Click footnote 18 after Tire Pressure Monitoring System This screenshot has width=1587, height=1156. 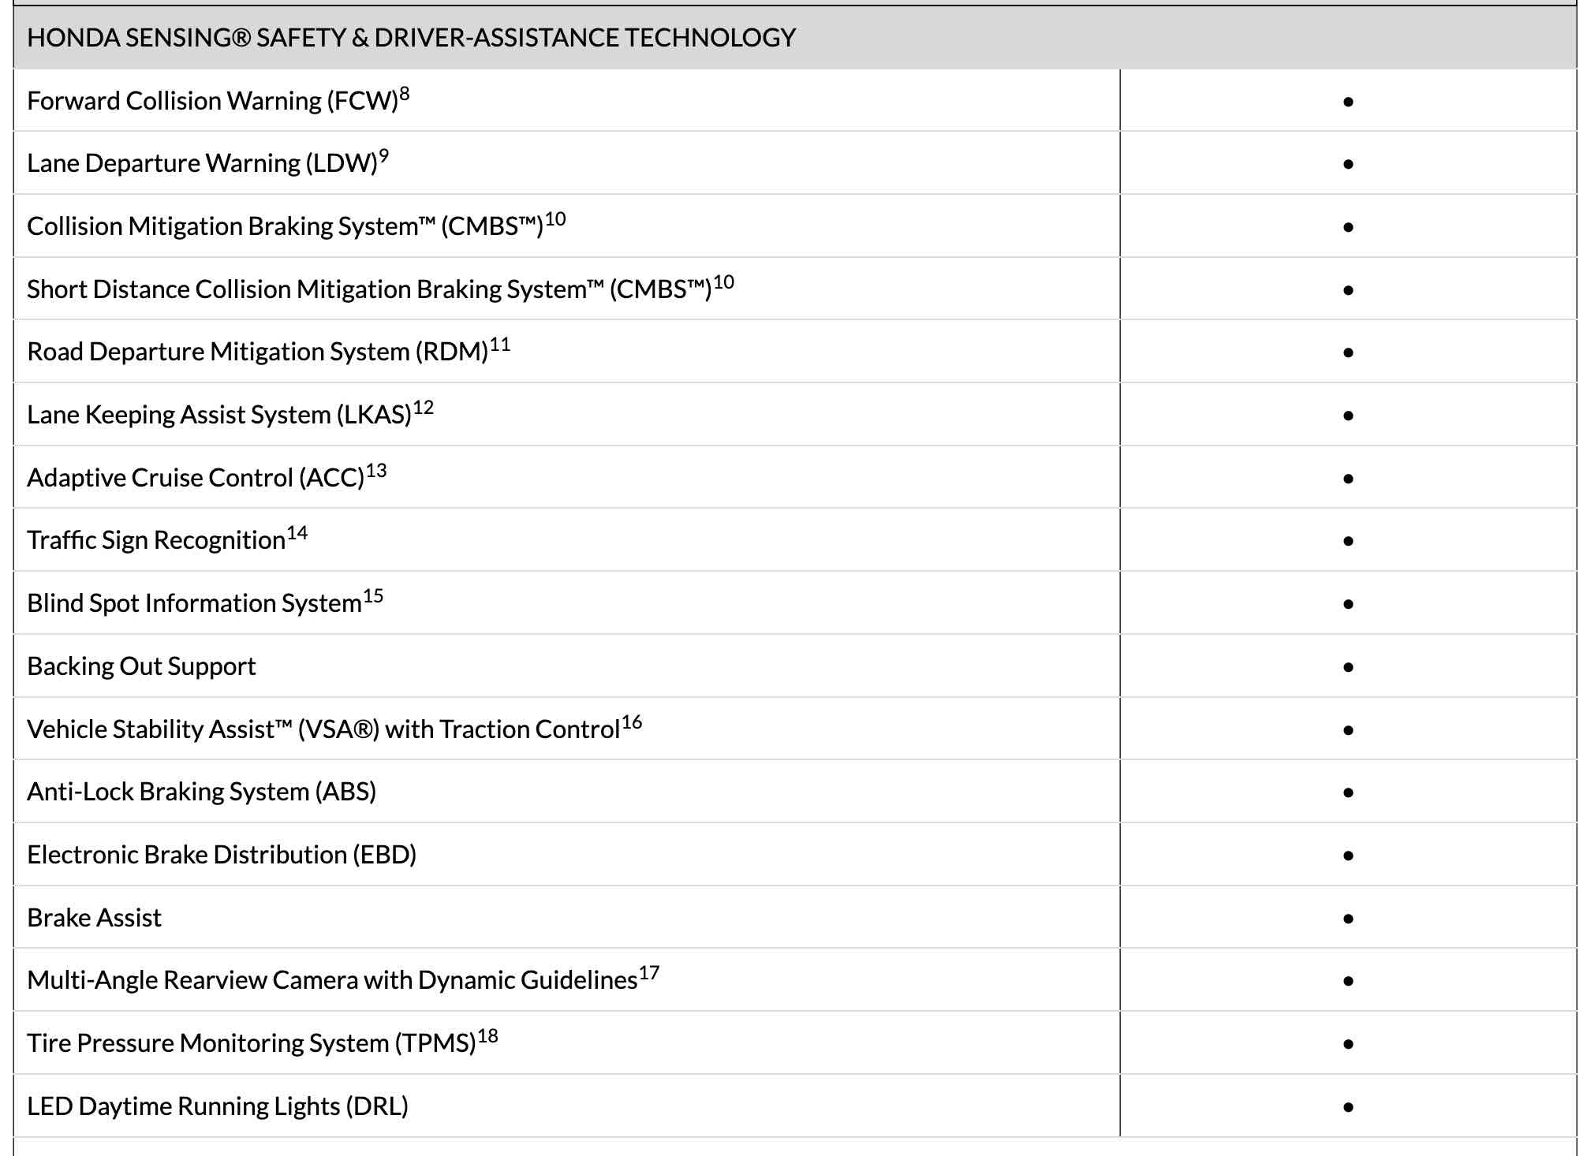tap(488, 1036)
